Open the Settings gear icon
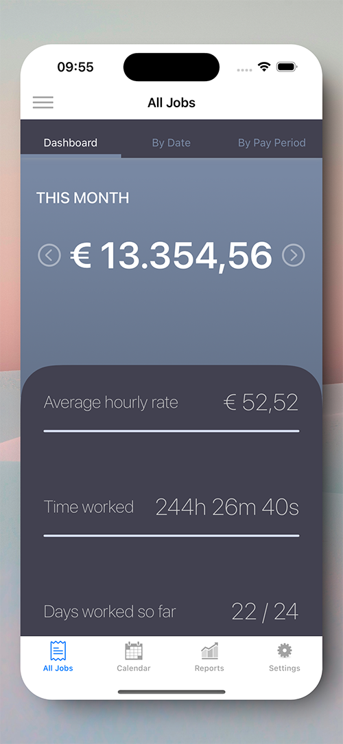Image resolution: width=343 pixels, height=744 pixels. click(284, 650)
